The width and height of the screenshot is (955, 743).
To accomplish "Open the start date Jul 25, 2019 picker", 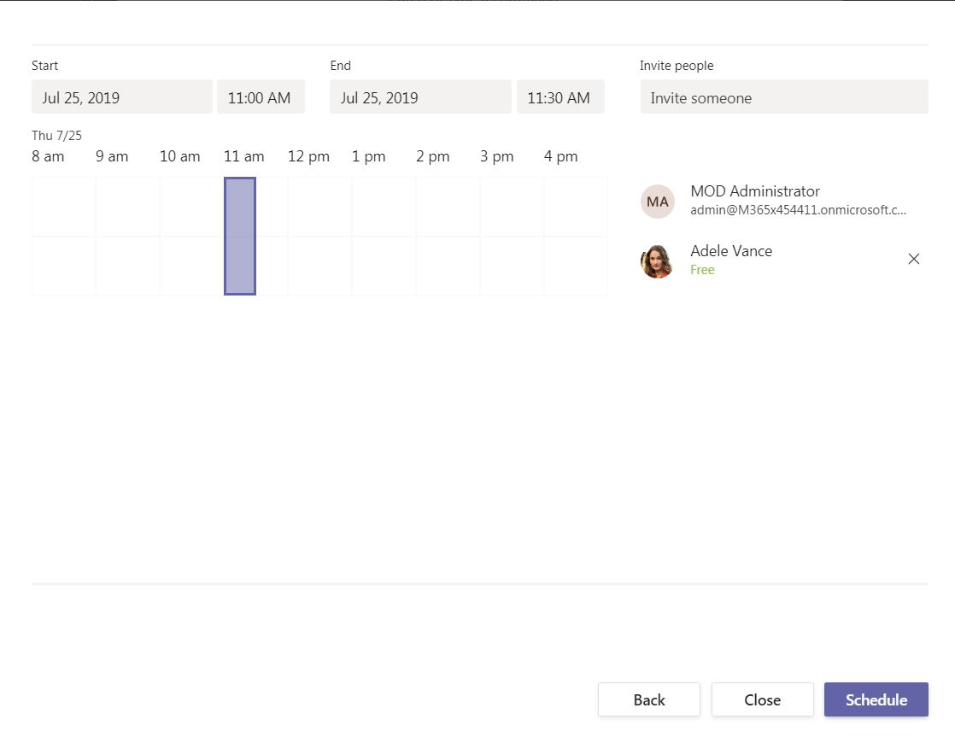I will tap(122, 97).
